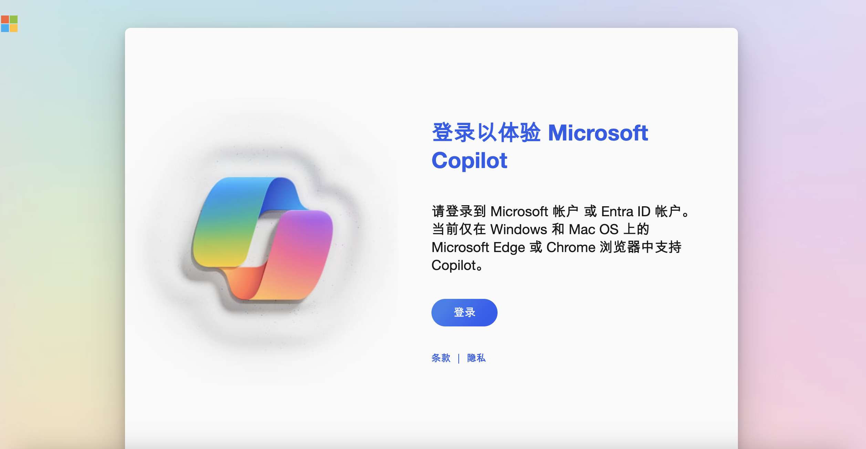
Task: Click the word Chrome in description
Action: pyautogui.click(x=571, y=247)
